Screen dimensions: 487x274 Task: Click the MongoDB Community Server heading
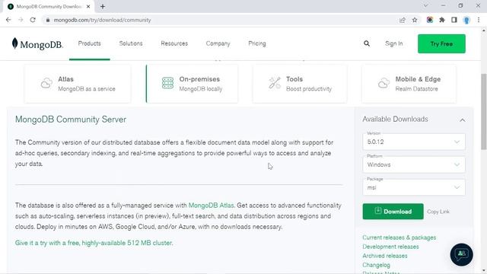tap(71, 119)
